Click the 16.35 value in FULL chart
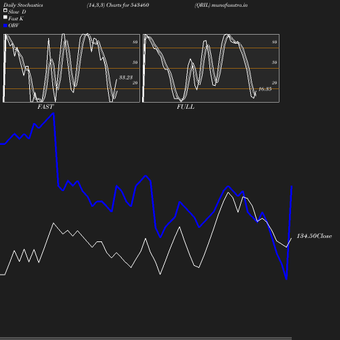 [x=265, y=89]
